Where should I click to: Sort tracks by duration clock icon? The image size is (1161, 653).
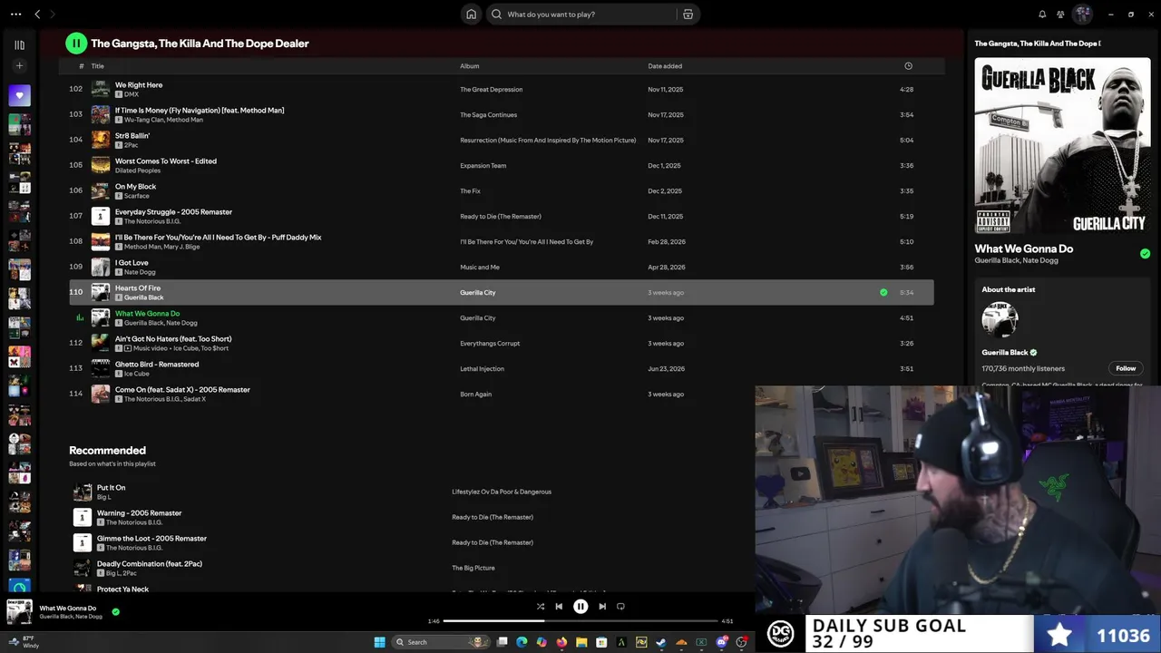click(x=908, y=66)
